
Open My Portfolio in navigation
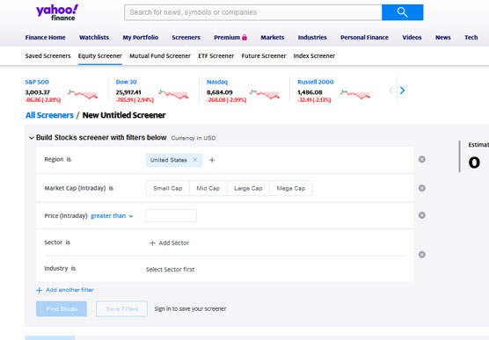pyautogui.click(x=141, y=38)
